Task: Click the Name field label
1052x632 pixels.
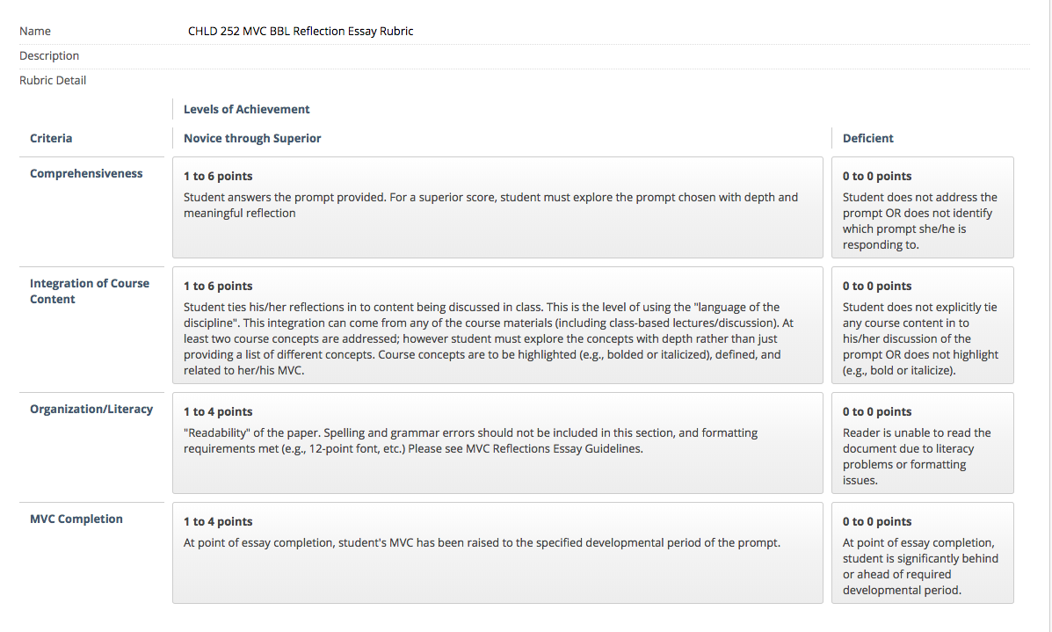Action: (x=35, y=31)
